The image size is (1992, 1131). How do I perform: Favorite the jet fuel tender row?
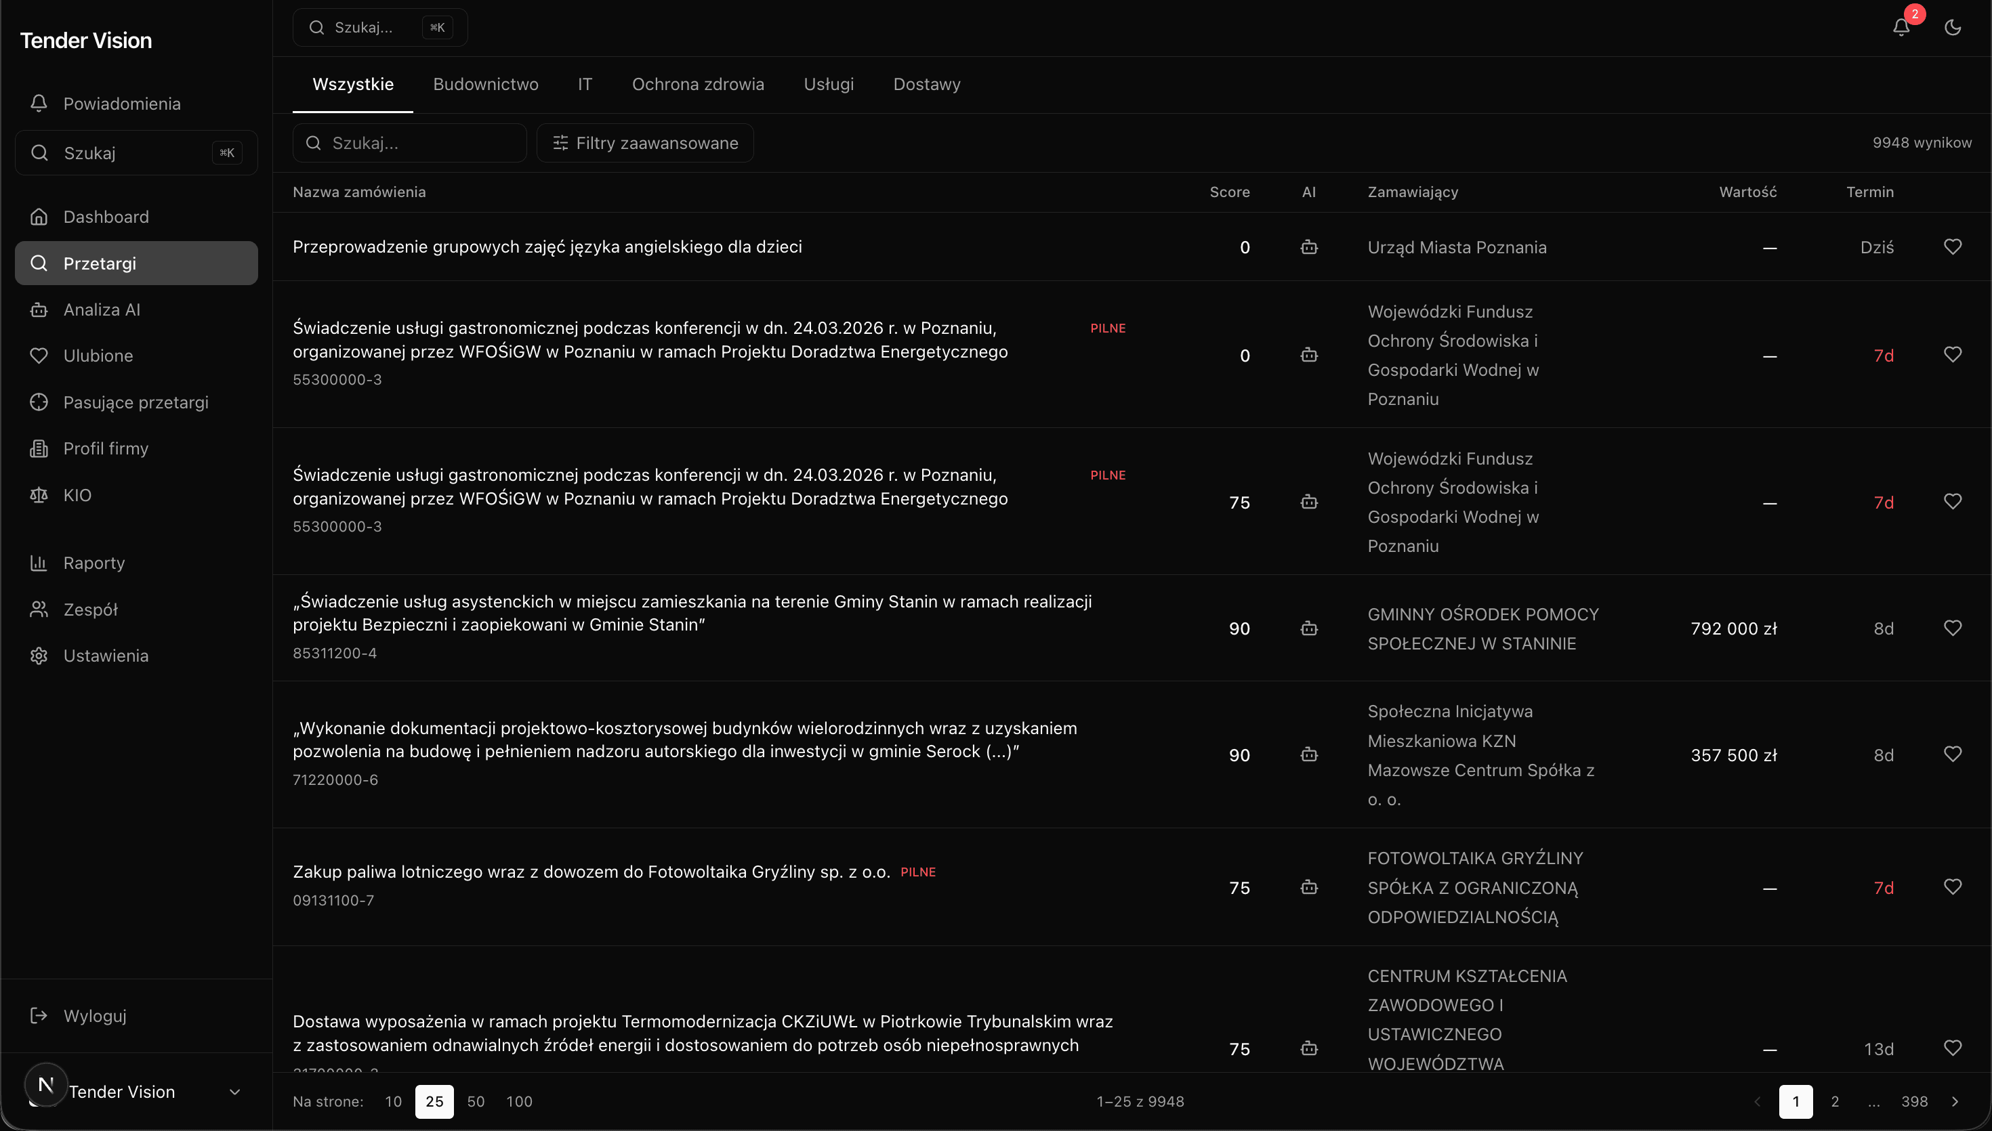[1953, 887]
